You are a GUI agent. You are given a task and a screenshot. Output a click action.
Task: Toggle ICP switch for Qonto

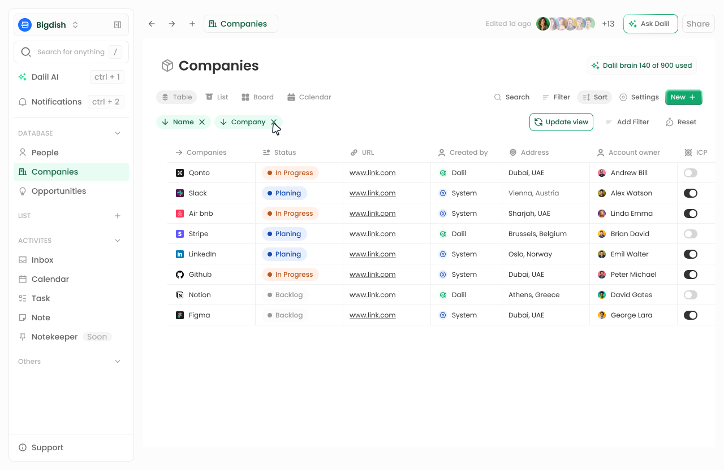[691, 173]
